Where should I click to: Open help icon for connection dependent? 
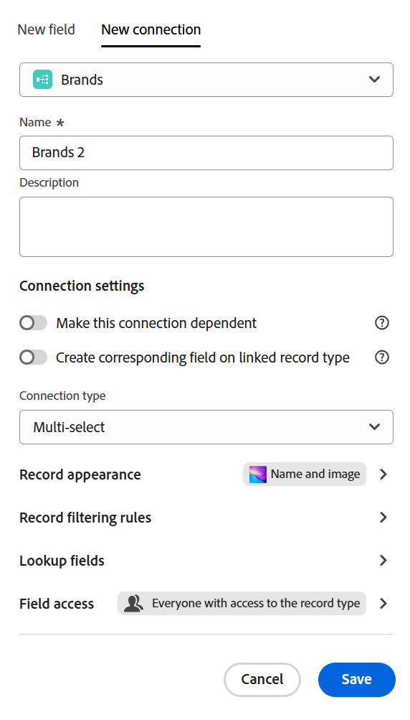coord(382,323)
